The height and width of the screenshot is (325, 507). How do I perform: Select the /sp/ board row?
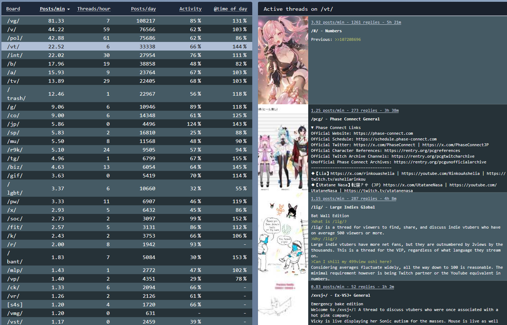[127, 133]
